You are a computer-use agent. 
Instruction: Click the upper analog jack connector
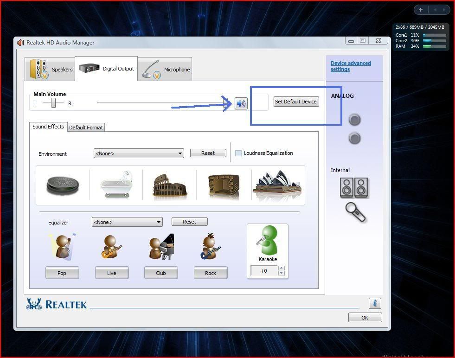pyautogui.click(x=355, y=120)
